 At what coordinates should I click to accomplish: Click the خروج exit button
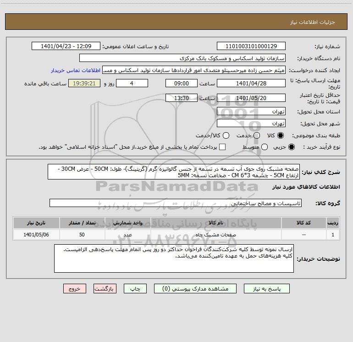pos(75,289)
